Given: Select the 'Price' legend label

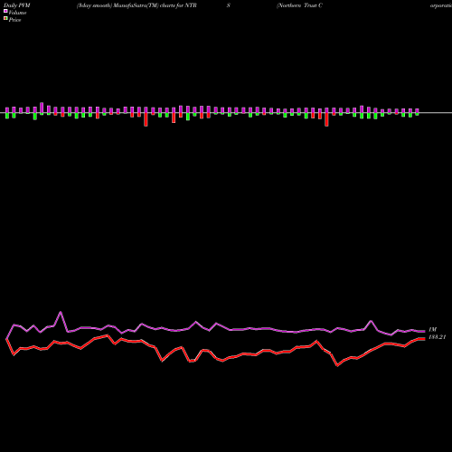Looking at the screenshot, I should pyautogui.click(x=14, y=20).
